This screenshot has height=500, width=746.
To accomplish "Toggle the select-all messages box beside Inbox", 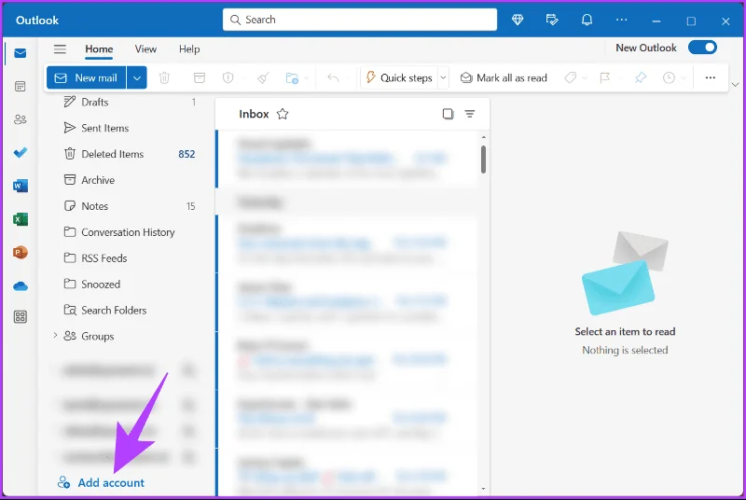I will 448,114.
